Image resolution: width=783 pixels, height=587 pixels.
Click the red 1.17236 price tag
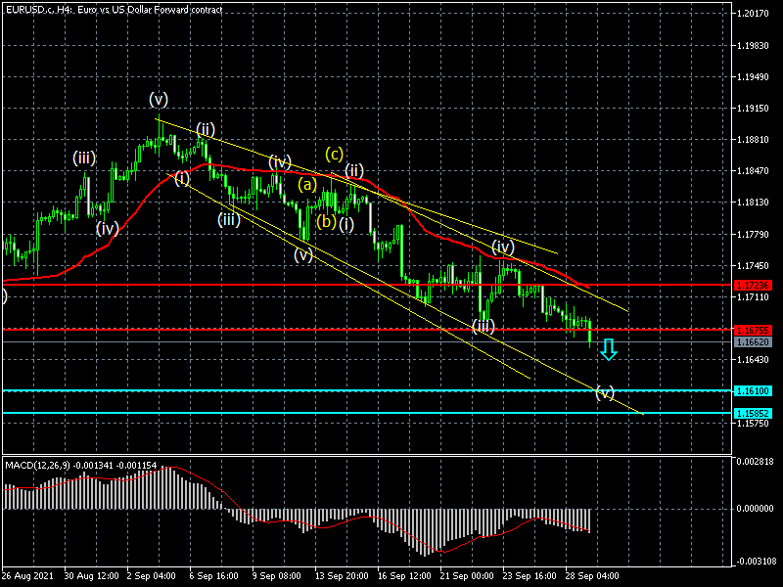pos(753,285)
